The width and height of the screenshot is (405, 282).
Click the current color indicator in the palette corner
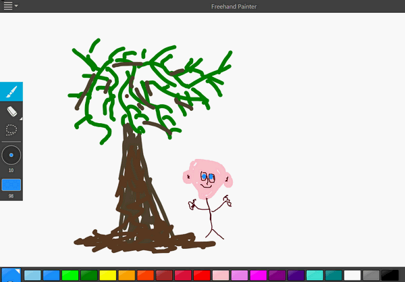point(11,275)
